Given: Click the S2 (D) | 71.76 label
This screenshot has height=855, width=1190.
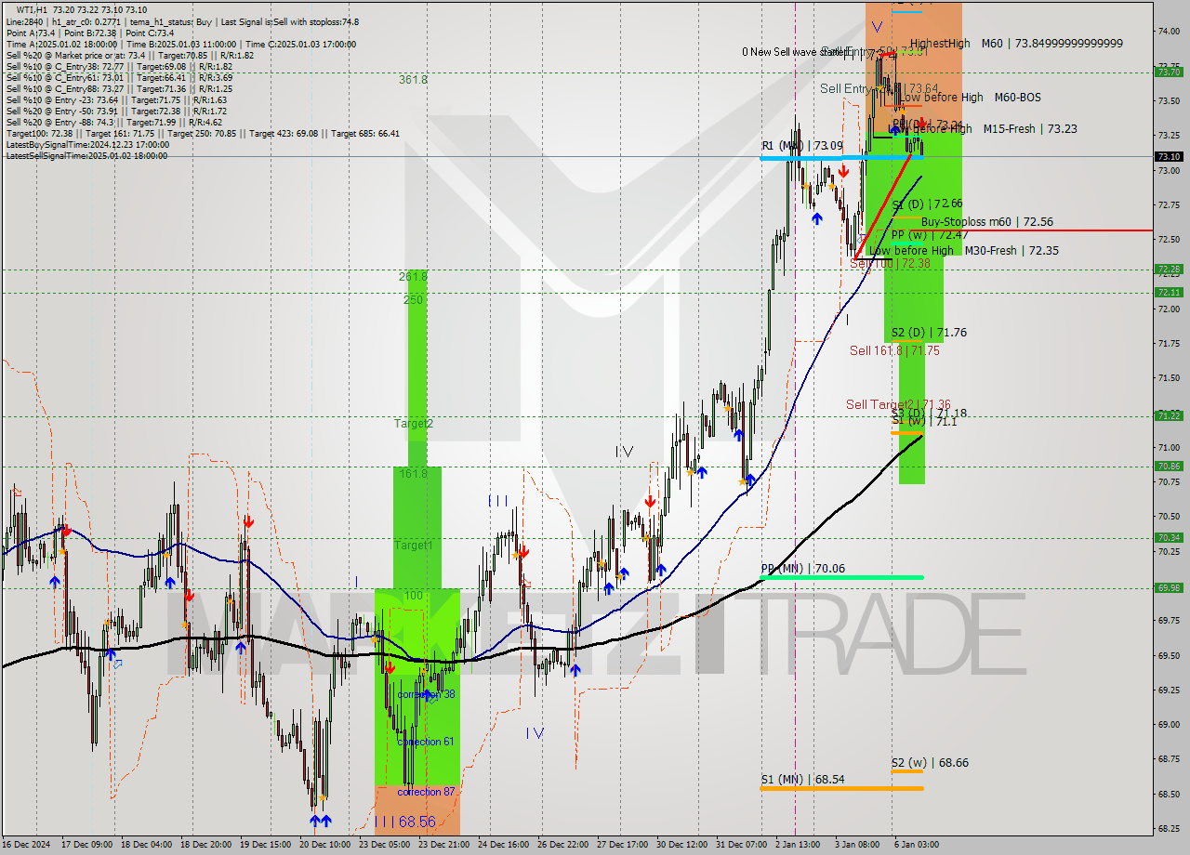Looking at the screenshot, I should pyautogui.click(x=929, y=333).
